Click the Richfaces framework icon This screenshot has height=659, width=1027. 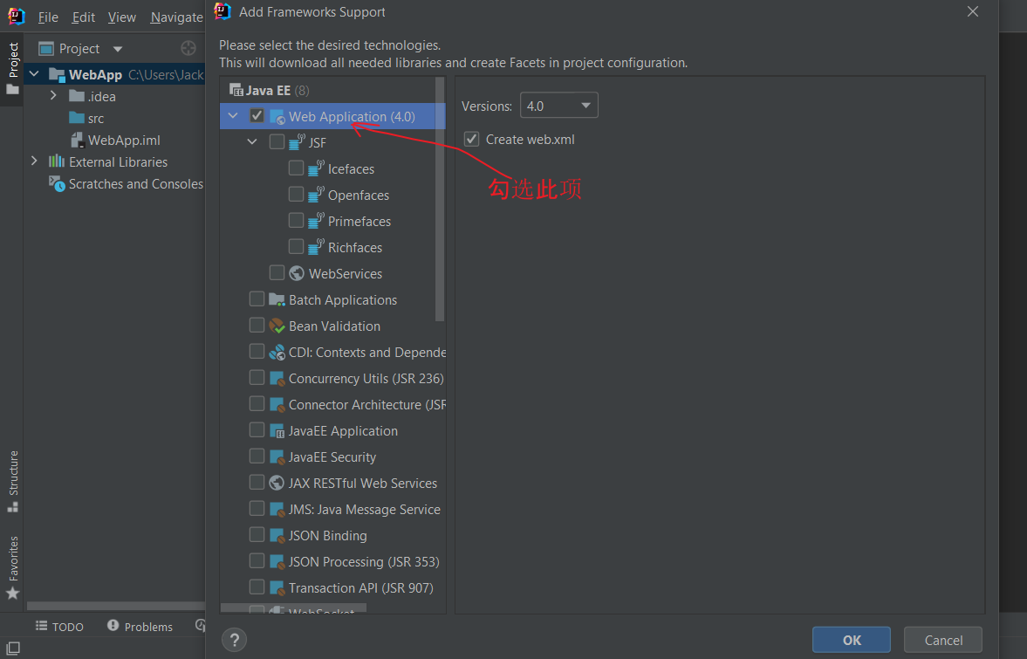[x=317, y=247]
